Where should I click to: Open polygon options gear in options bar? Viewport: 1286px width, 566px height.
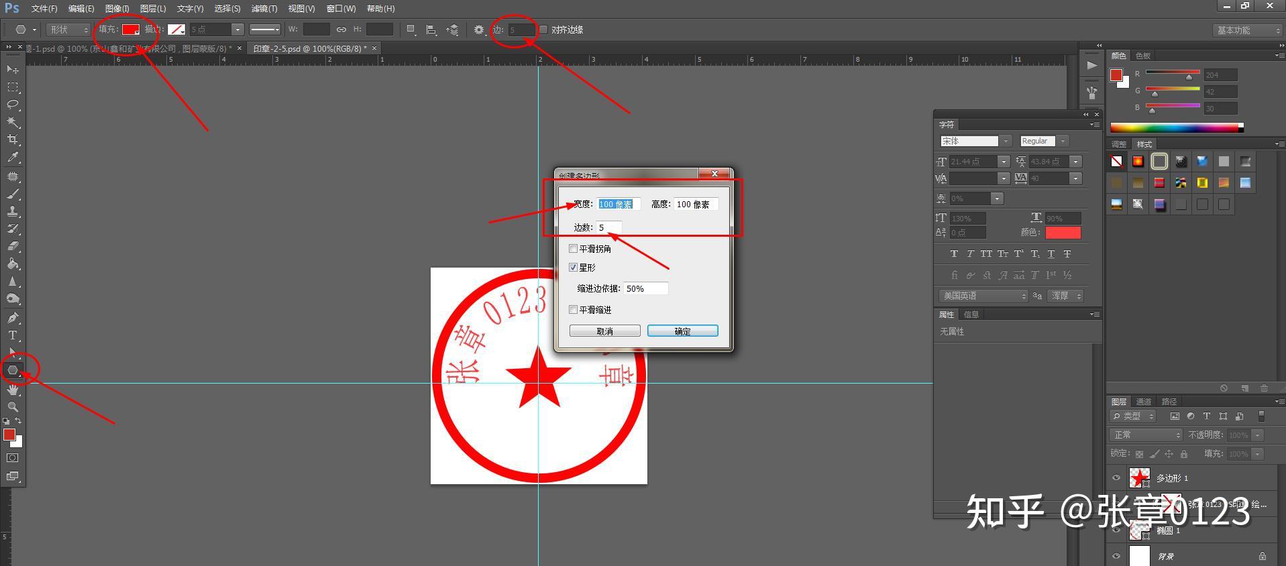pos(479,30)
